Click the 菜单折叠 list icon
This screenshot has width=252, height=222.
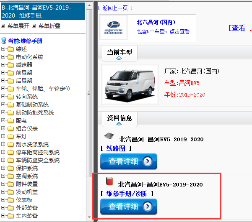pyautogui.click(x=34, y=26)
